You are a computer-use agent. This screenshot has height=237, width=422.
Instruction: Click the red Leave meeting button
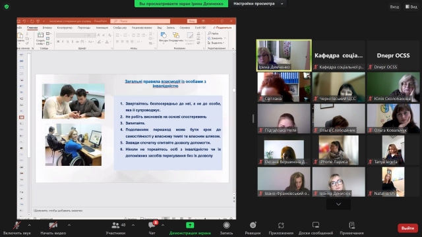(407, 228)
